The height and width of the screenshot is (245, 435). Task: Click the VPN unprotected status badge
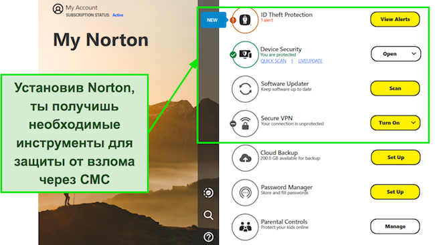pyautogui.click(x=233, y=124)
